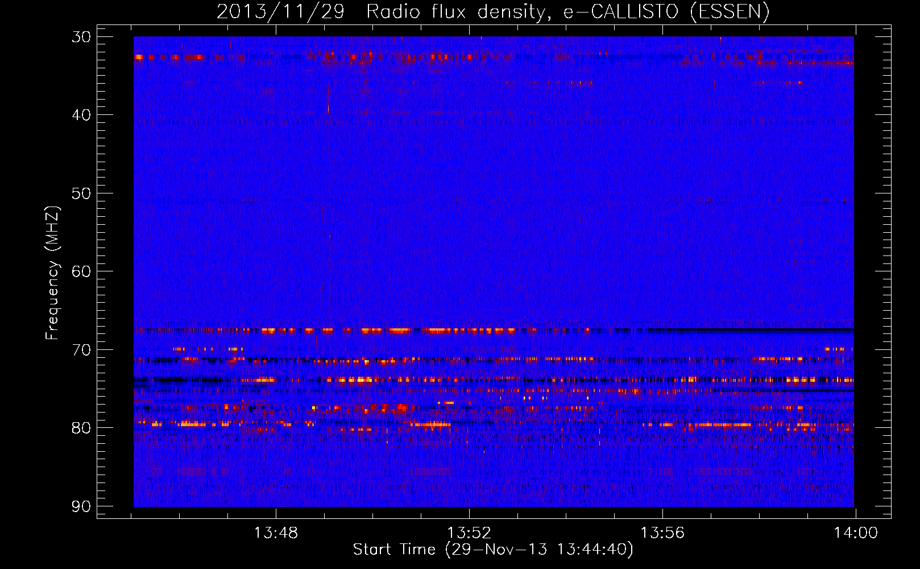Click the 90 frequency tick label
The width and height of the screenshot is (920, 569).
coord(81,506)
